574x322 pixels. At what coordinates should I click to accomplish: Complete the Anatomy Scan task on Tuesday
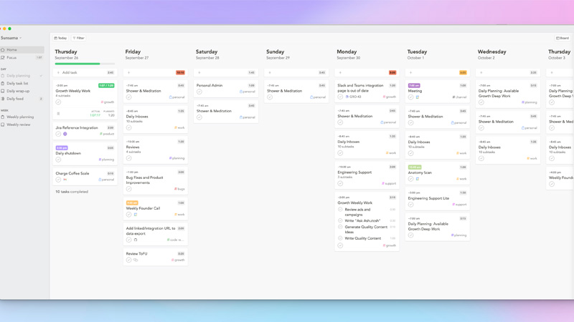coord(411,179)
